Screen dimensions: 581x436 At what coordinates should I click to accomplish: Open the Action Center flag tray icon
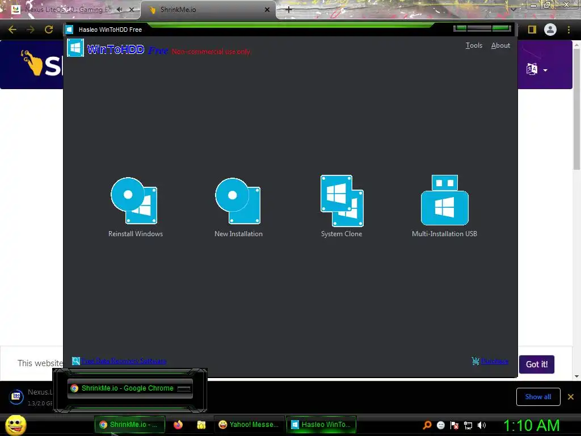454,425
